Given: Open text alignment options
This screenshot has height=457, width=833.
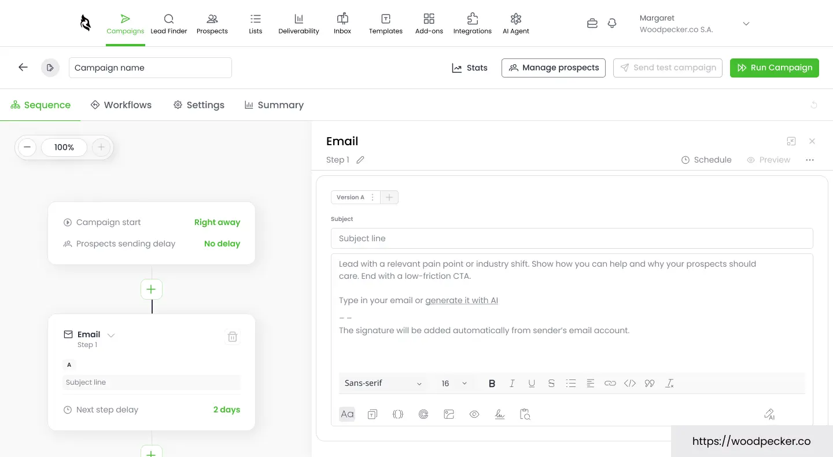Looking at the screenshot, I should (591, 383).
